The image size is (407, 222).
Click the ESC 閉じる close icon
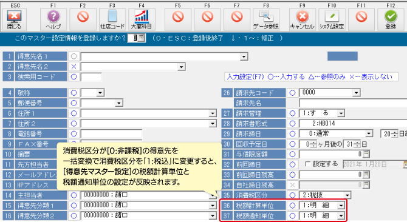15,19
